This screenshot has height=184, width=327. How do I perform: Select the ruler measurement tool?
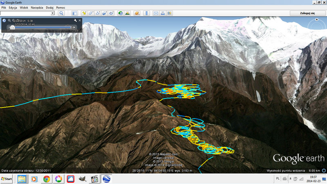coord(147,13)
